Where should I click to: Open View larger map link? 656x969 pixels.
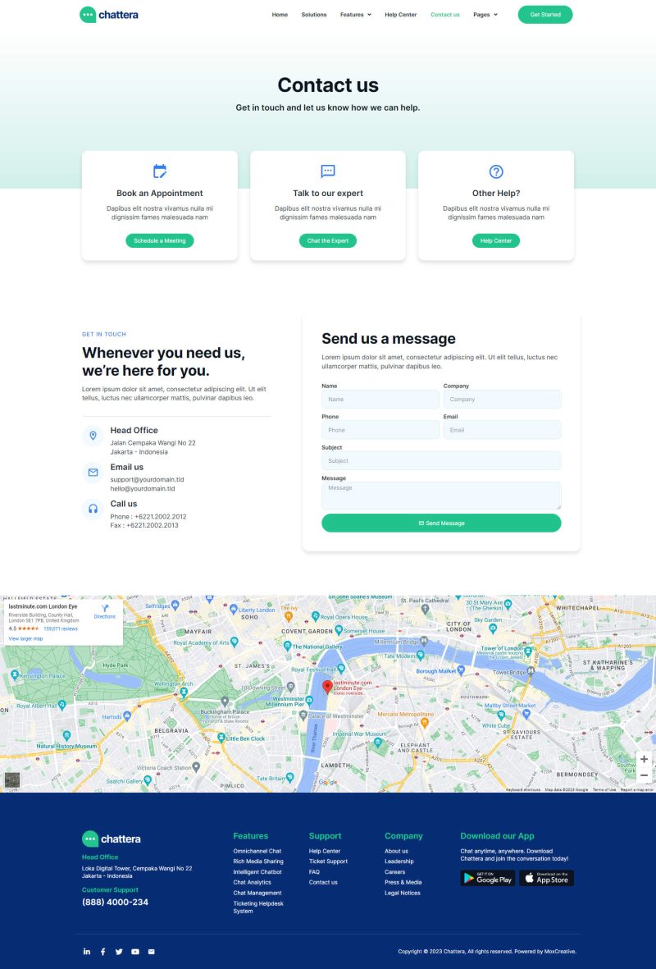click(x=25, y=638)
